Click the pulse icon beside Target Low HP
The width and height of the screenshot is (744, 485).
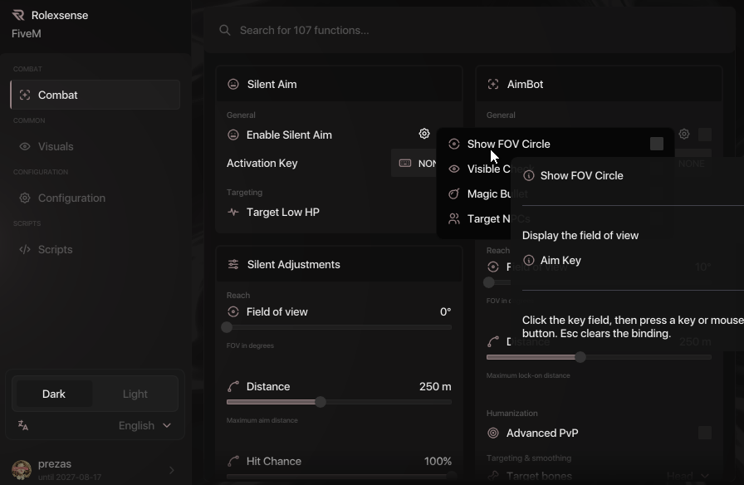coord(233,212)
